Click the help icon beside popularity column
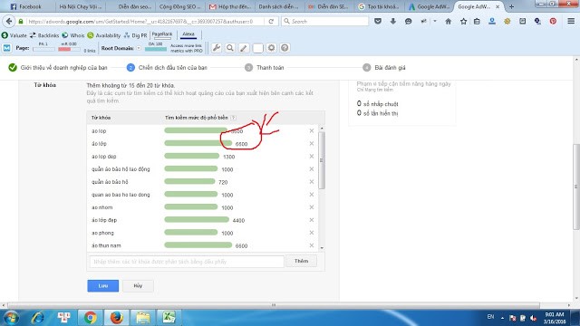Image resolution: width=580 pixels, height=326 pixels. click(x=233, y=118)
